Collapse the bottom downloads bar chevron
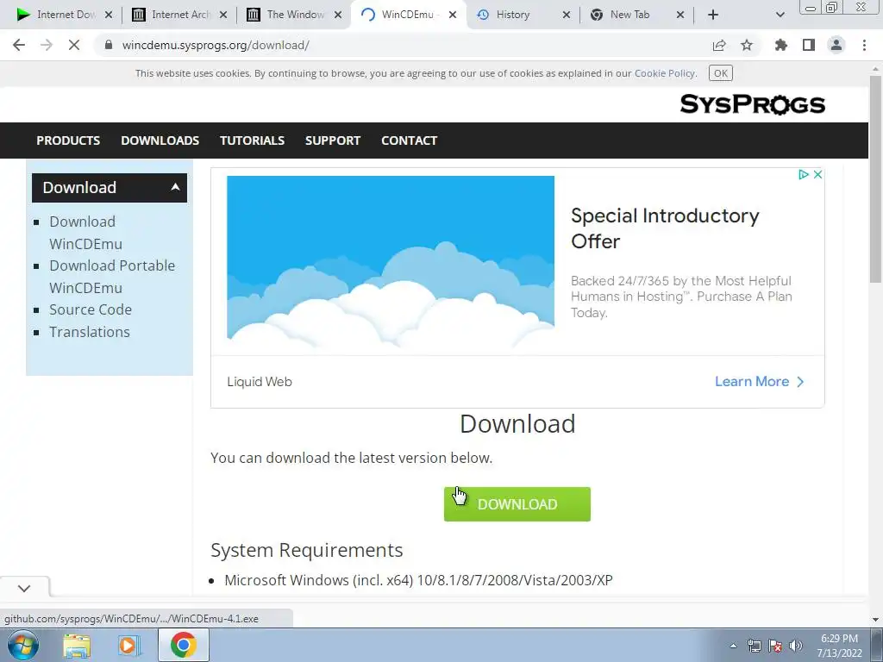 (x=24, y=588)
